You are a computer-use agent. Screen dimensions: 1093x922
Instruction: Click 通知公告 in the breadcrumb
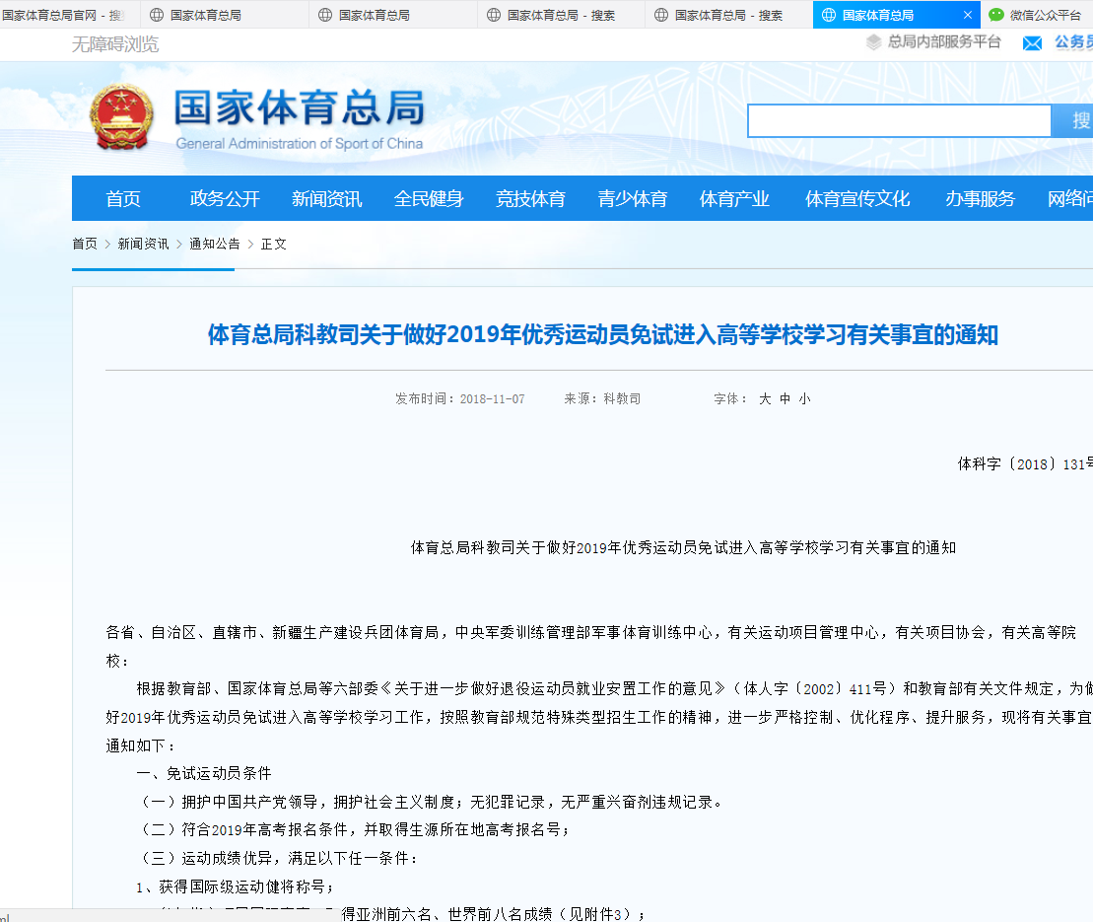(x=214, y=244)
